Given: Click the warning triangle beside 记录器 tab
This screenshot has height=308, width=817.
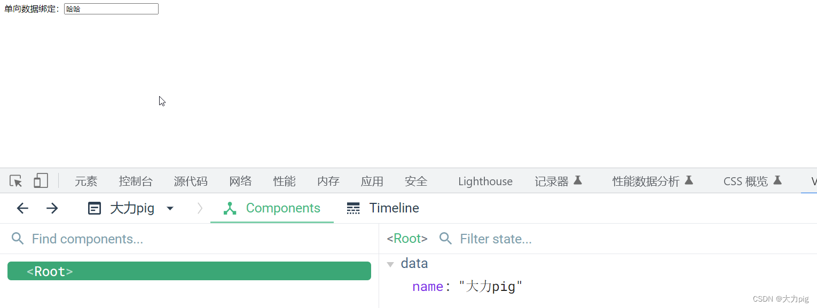Looking at the screenshot, I should point(578,180).
